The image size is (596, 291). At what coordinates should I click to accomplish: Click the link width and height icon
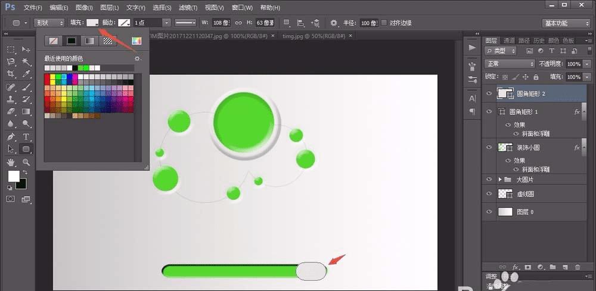point(238,23)
